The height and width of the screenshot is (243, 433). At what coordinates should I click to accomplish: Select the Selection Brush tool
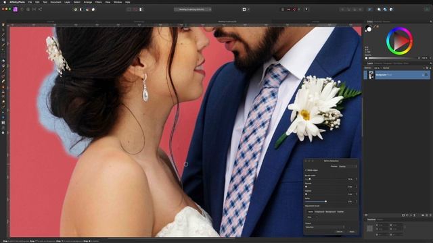click(3, 45)
